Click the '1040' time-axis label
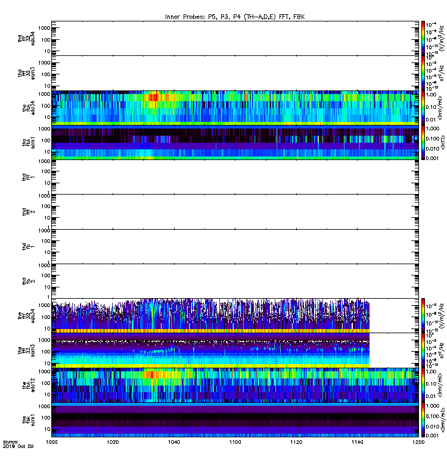The height and width of the screenshot is (476, 447). click(x=174, y=442)
